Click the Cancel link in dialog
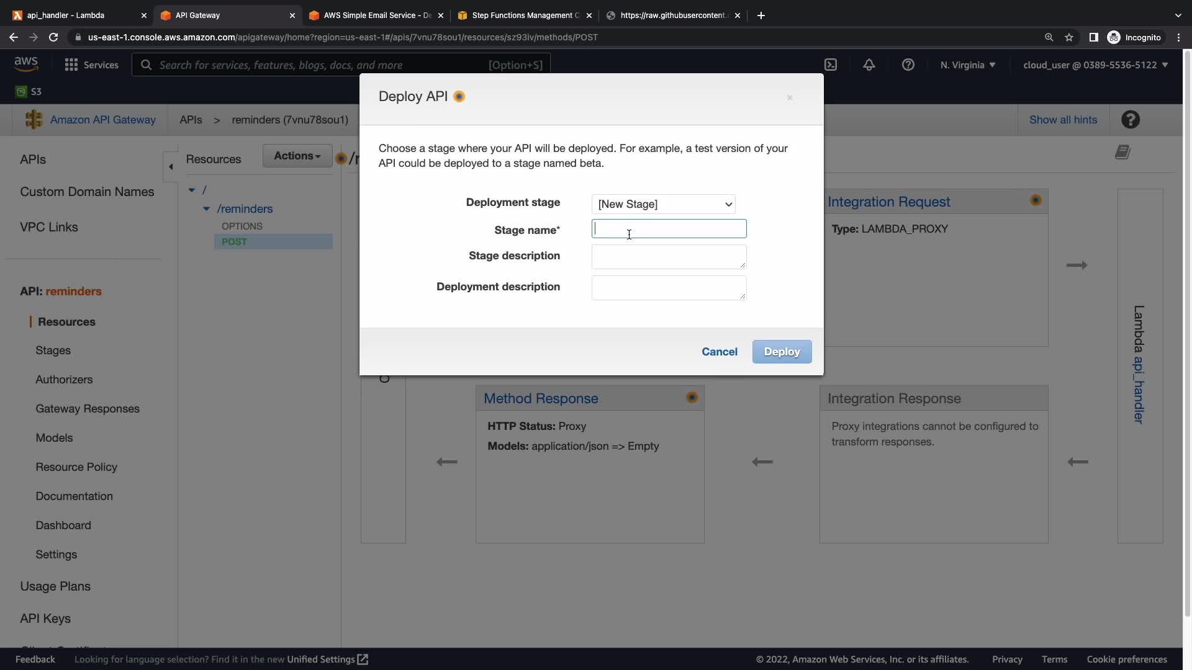This screenshot has height=670, width=1192. coord(719,352)
